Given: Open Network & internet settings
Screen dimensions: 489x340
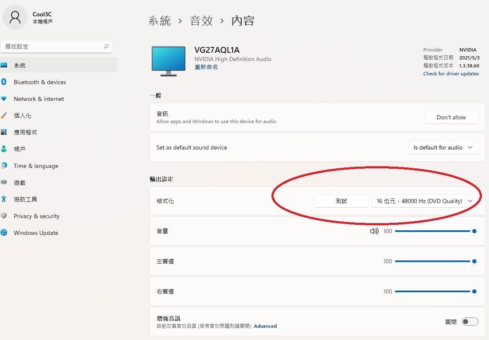Looking at the screenshot, I should tap(59, 99).
